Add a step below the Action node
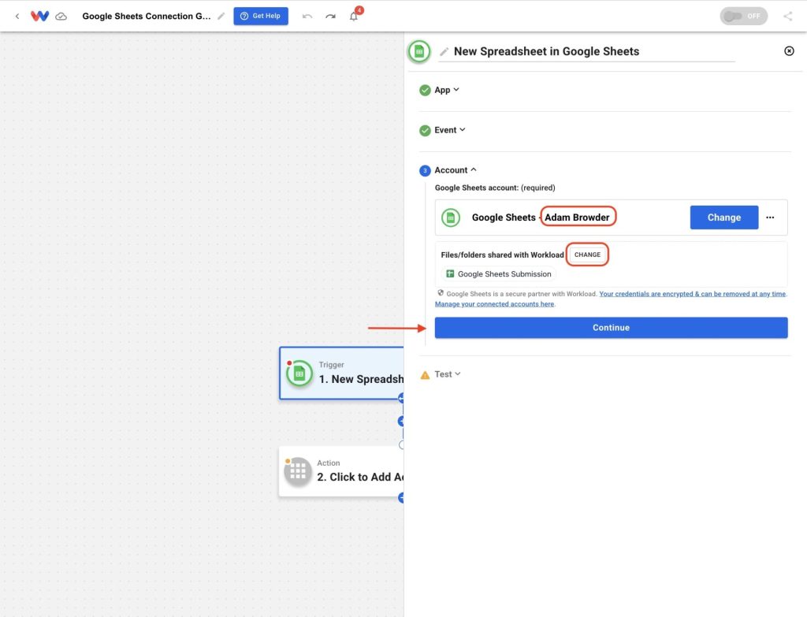 click(x=401, y=497)
